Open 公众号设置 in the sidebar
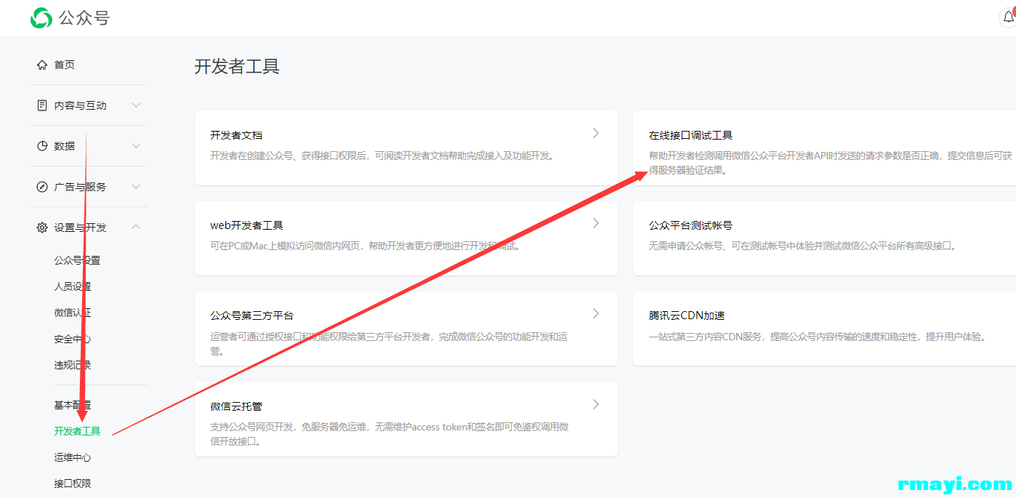The image size is (1016, 498). tap(77, 260)
